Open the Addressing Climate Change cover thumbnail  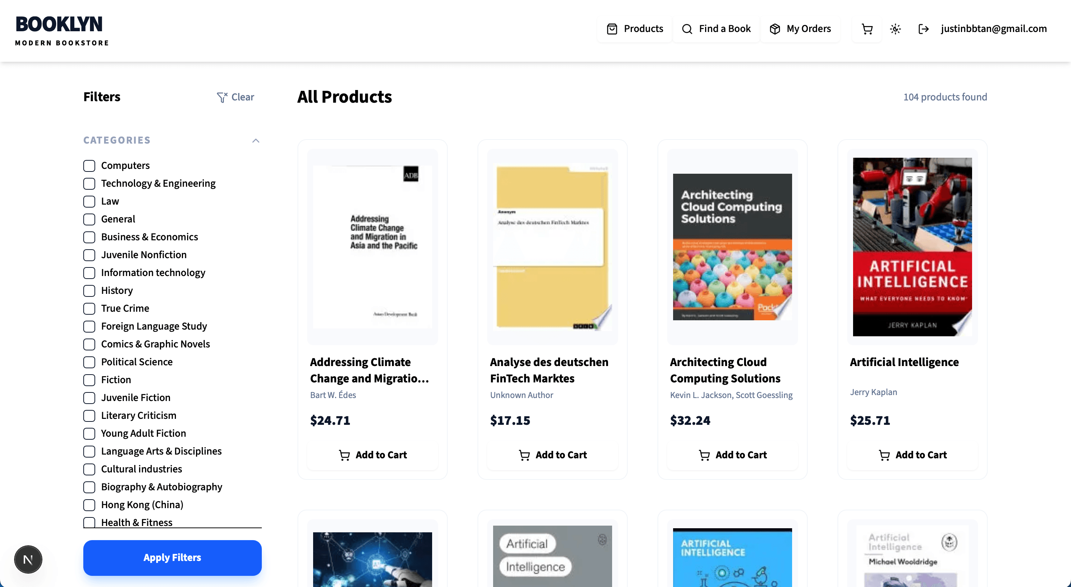point(373,247)
